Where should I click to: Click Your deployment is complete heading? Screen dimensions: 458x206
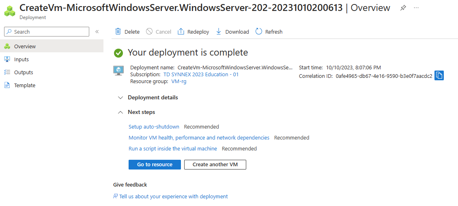pyautogui.click(x=188, y=53)
